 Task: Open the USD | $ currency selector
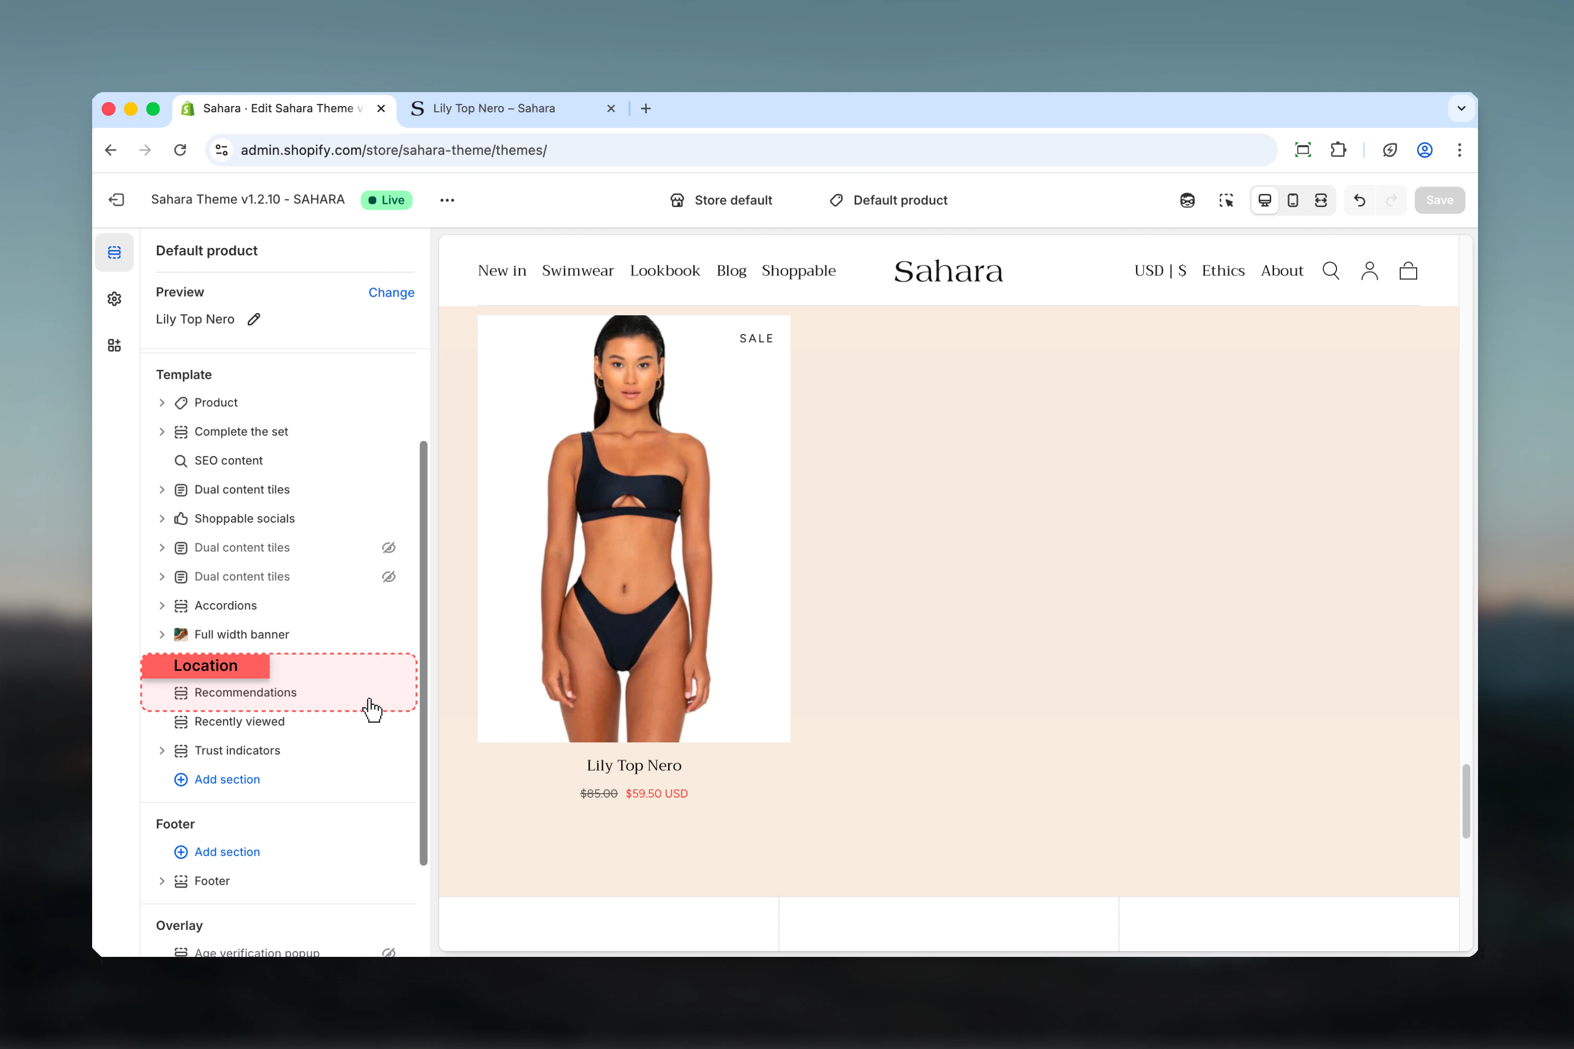tap(1160, 271)
